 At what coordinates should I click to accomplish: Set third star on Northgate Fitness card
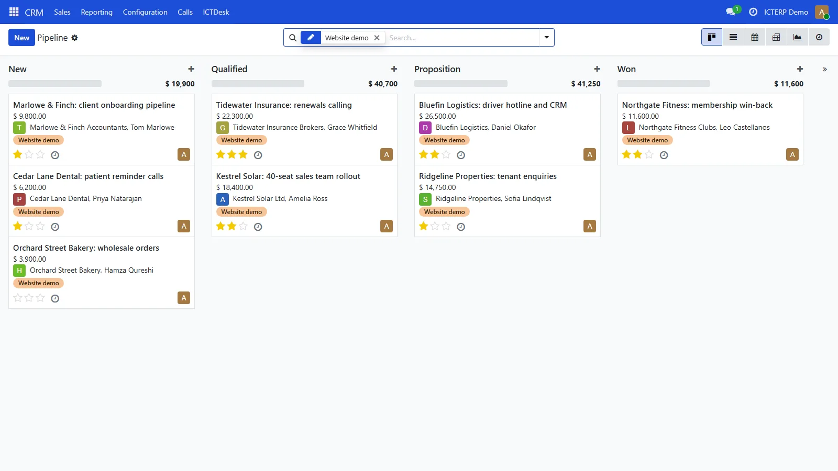click(x=649, y=154)
